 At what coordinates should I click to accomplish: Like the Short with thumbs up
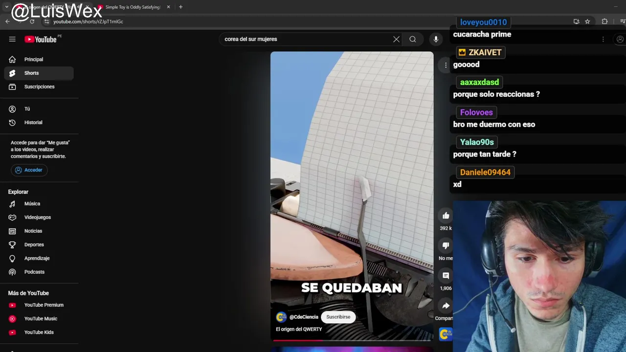tap(446, 216)
